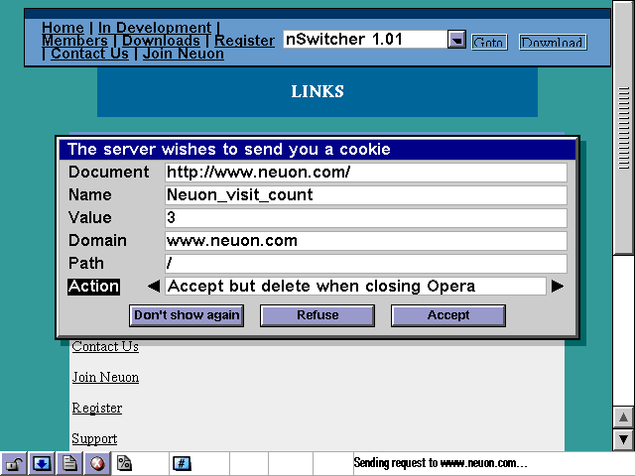This screenshot has width=635, height=476.
Task: Select next Action option with right arrow
Action: click(558, 287)
